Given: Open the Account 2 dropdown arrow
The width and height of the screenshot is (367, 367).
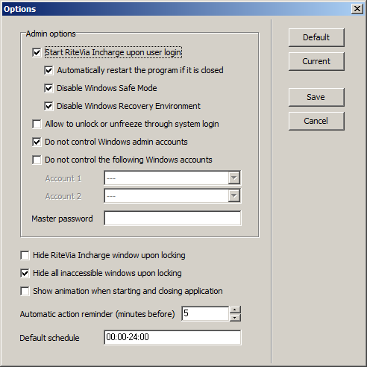Looking at the screenshot, I should (234, 195).
